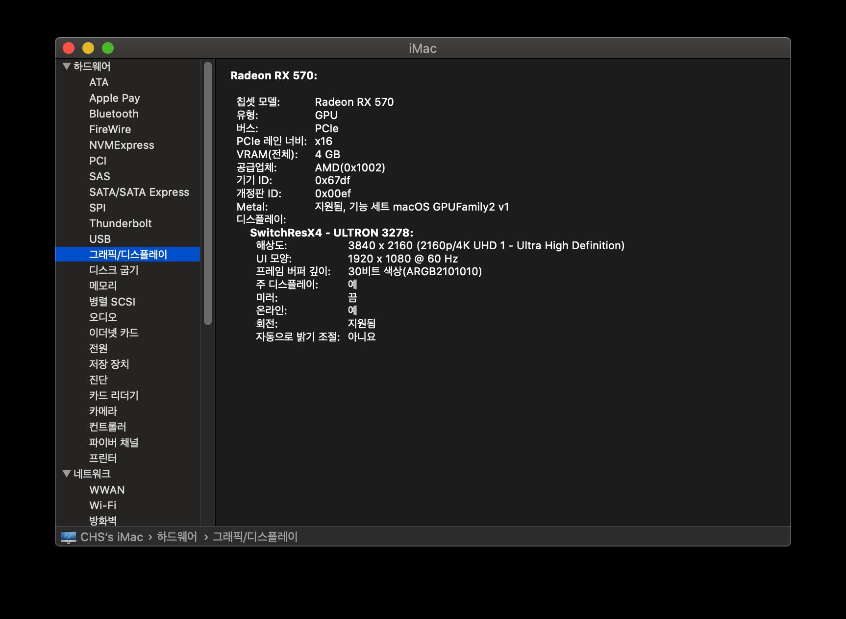
Task: Click the Radeon RX 570 heading
Action: (274, 75)
